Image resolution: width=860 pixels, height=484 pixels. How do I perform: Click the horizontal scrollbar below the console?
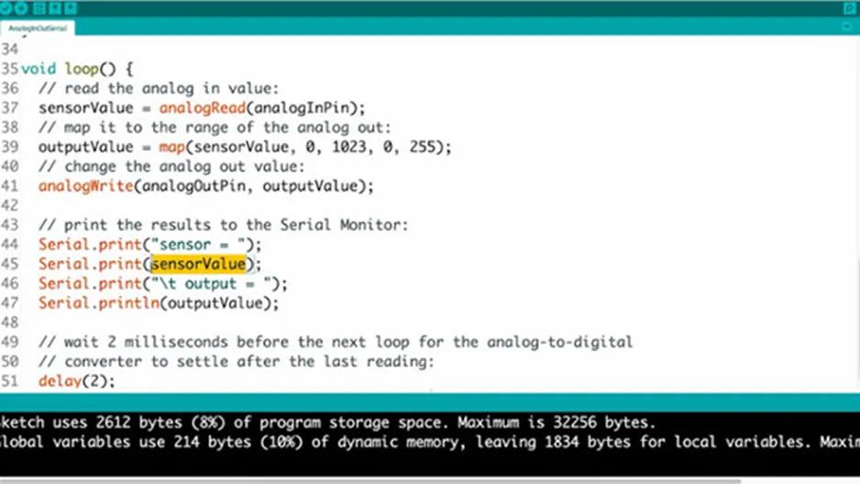tap(370, 481)
